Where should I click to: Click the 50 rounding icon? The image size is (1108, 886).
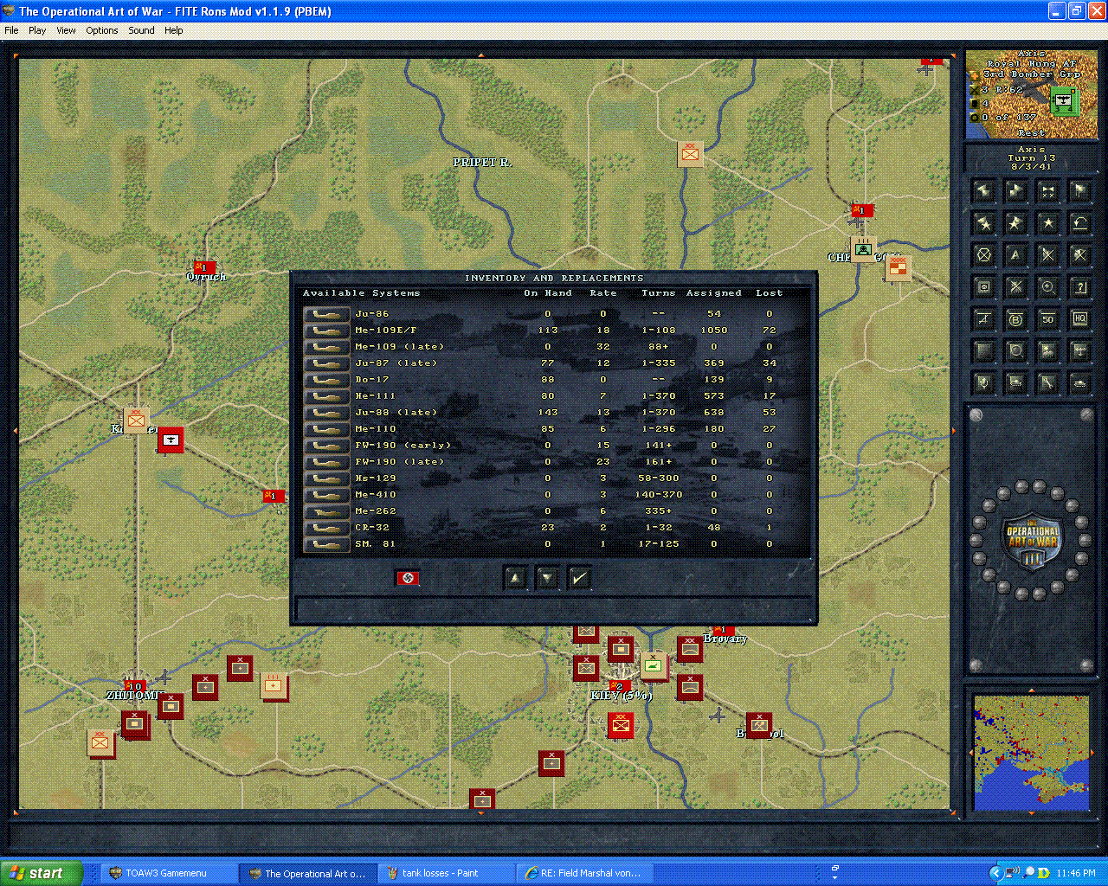(1047, 318)
